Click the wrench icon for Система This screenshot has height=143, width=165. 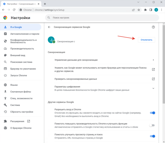click(5, 105)
